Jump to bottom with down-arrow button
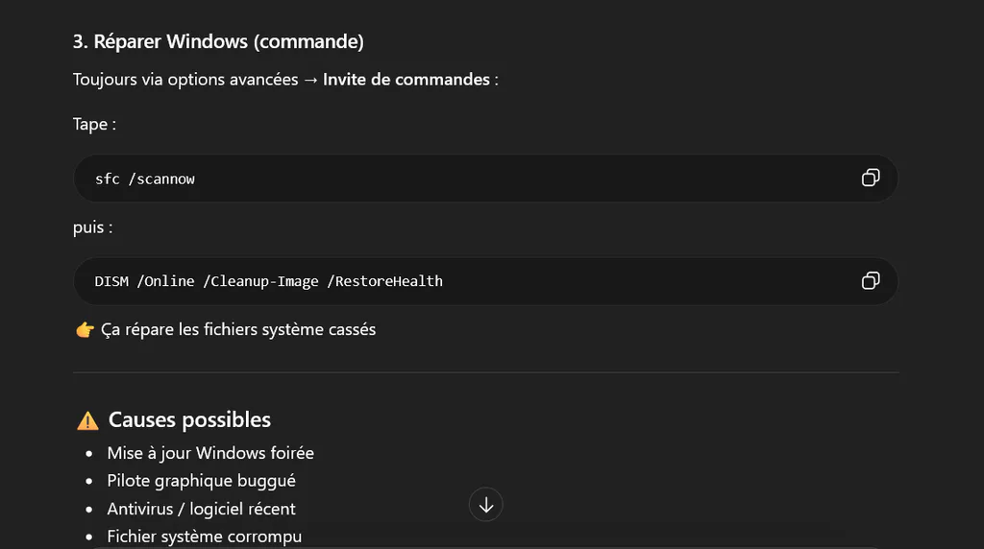Screen dimensions: 984x549 [485, 505]
